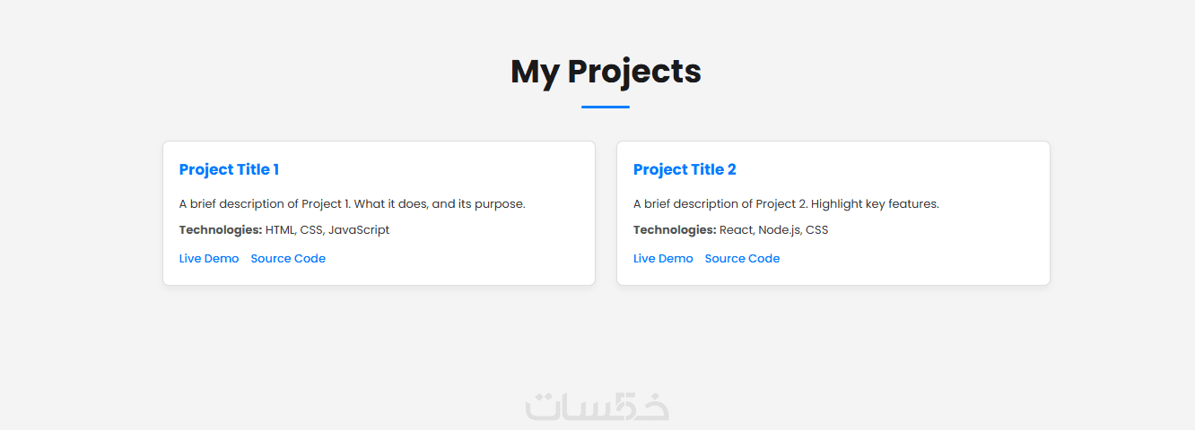Click the Technologies label in Project 1 card
Image resolution: width=1195 pixels, height=430 pixels.
(220, 230)
